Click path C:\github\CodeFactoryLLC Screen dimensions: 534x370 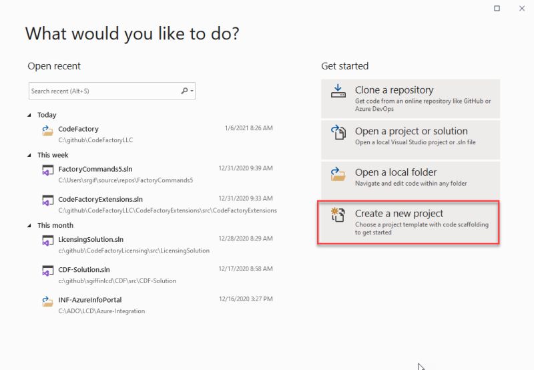[x=95, y=140]
